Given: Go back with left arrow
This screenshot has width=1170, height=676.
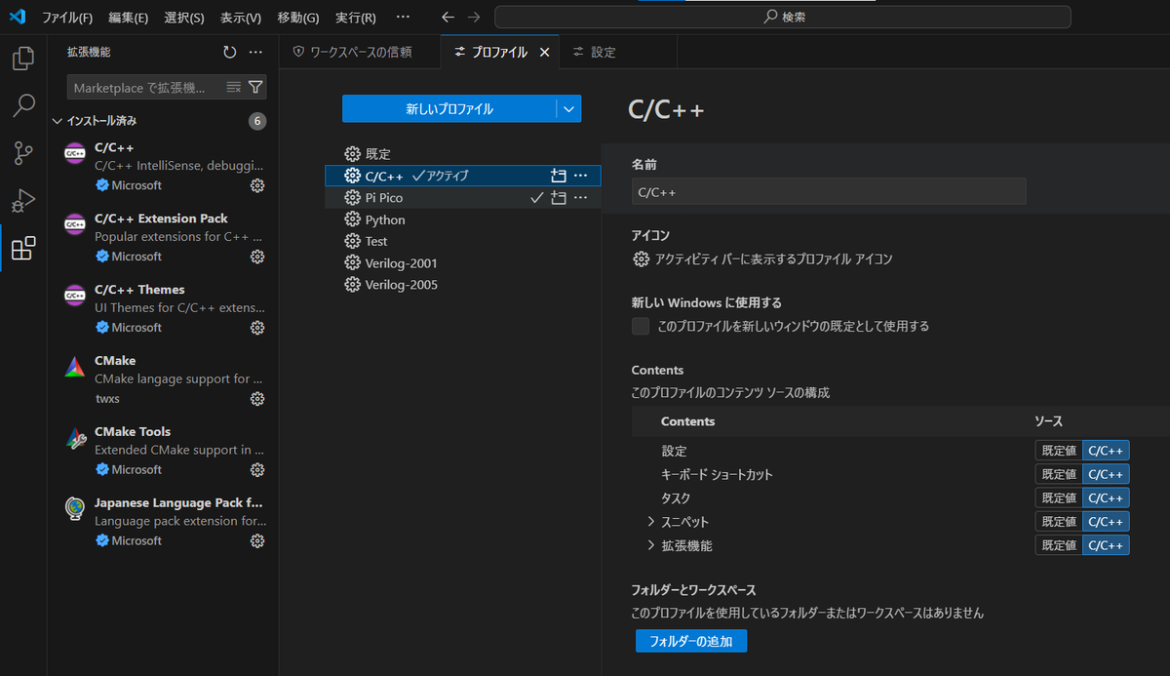Looking at the screenshot, I should click(x=448, y=17).
